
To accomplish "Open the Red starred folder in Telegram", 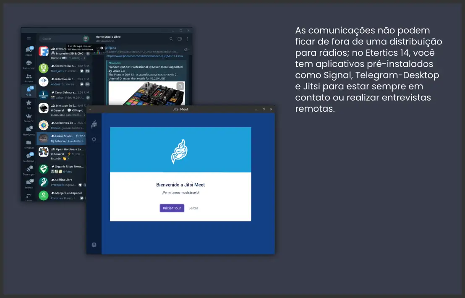I will coord(29,105).
